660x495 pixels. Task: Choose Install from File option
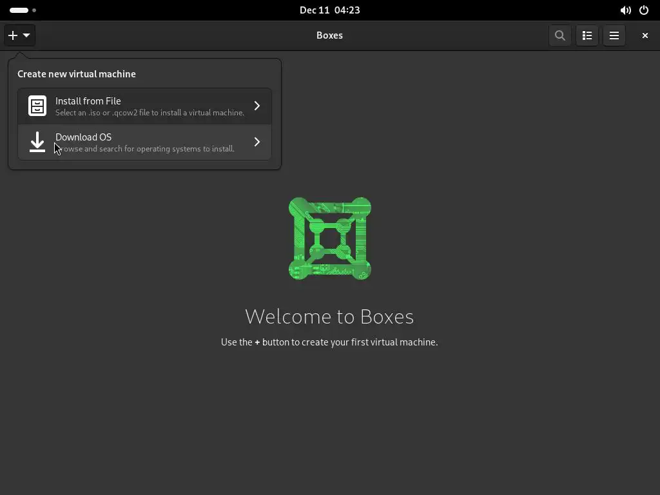click(144, 106)
